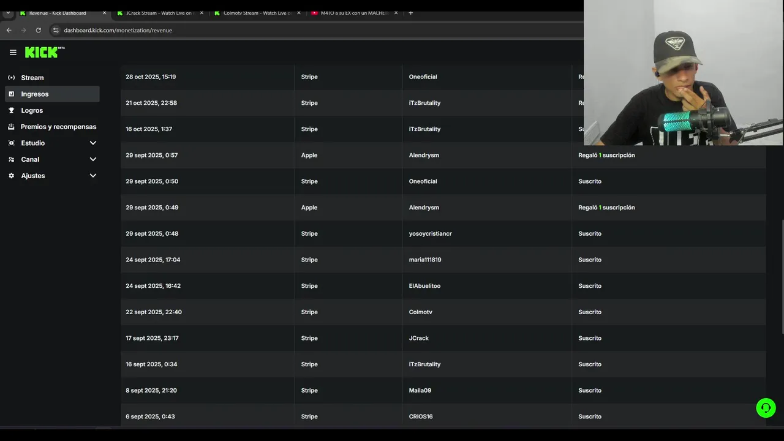The image size is (784, 441).
Task: Click the Estudio sidebar icon
Action: tap(11, 143)
